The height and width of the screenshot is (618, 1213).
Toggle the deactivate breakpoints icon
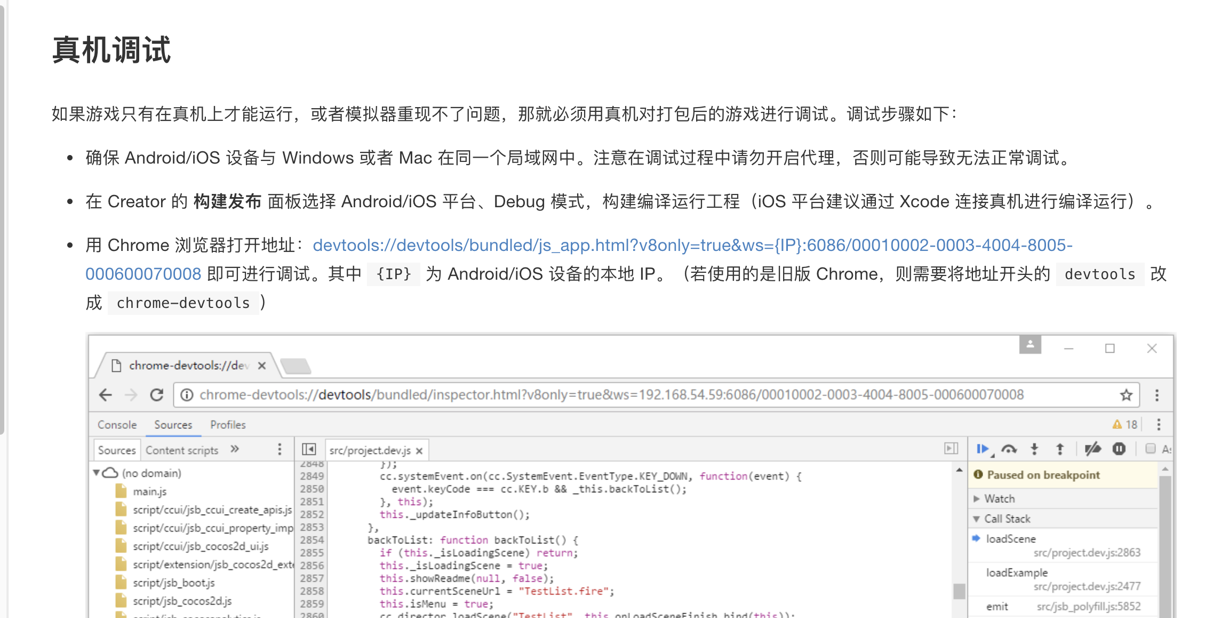[x=1092, y=449]
